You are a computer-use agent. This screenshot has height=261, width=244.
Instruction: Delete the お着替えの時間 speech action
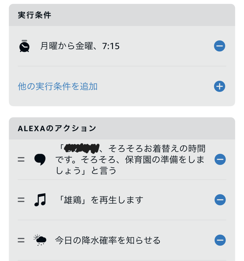click(220, 160)
